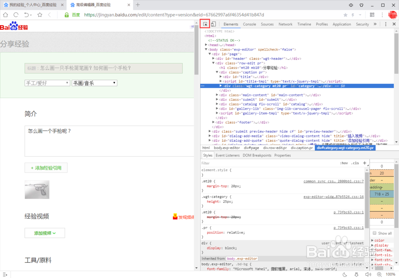Toggle the .cls class editor
399x278 pixels.
pos(355,163)
